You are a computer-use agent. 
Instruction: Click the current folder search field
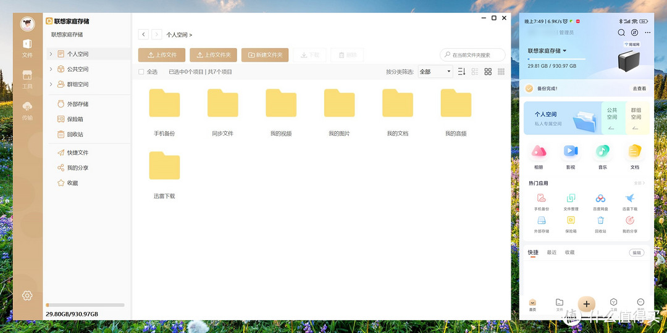(x=476, y=55)
